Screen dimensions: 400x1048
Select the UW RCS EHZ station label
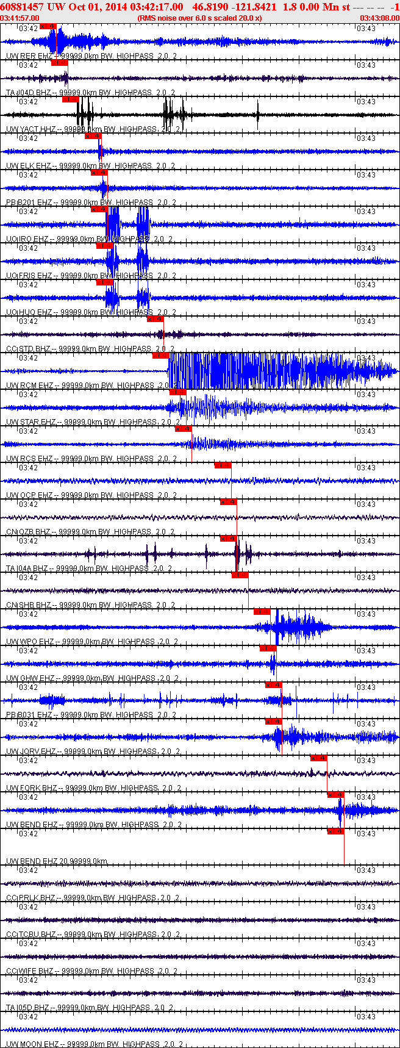(91, 458)
